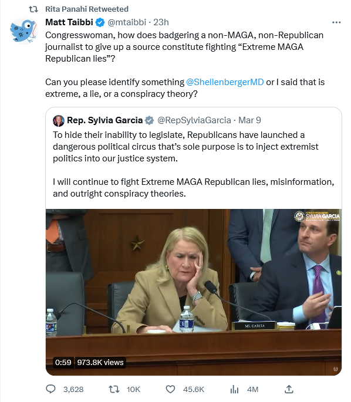Open the three-dot more options menu
This screenshot has height=402, width=351.
point(336,22)
